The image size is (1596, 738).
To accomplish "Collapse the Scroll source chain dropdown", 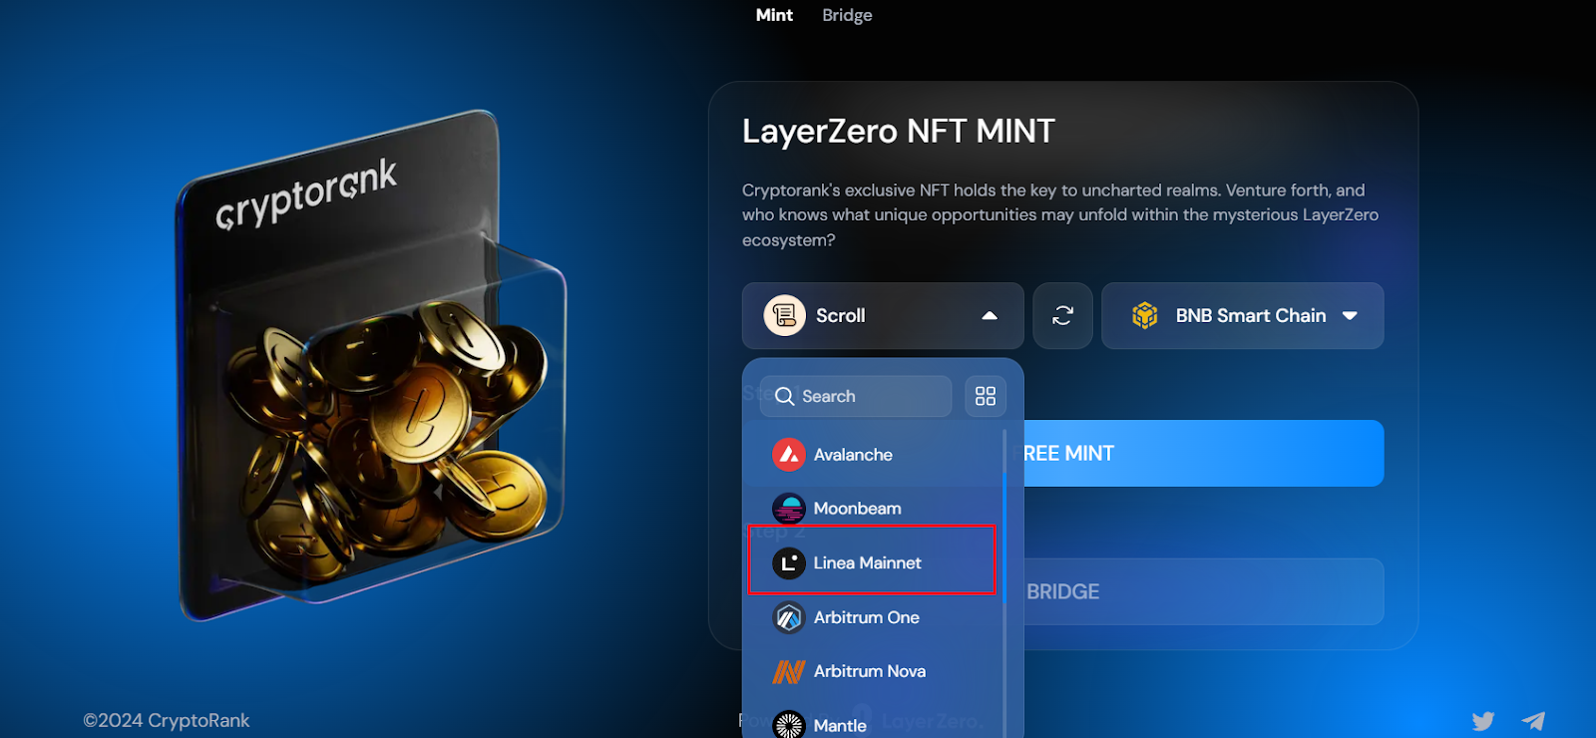I will point(883,315).
